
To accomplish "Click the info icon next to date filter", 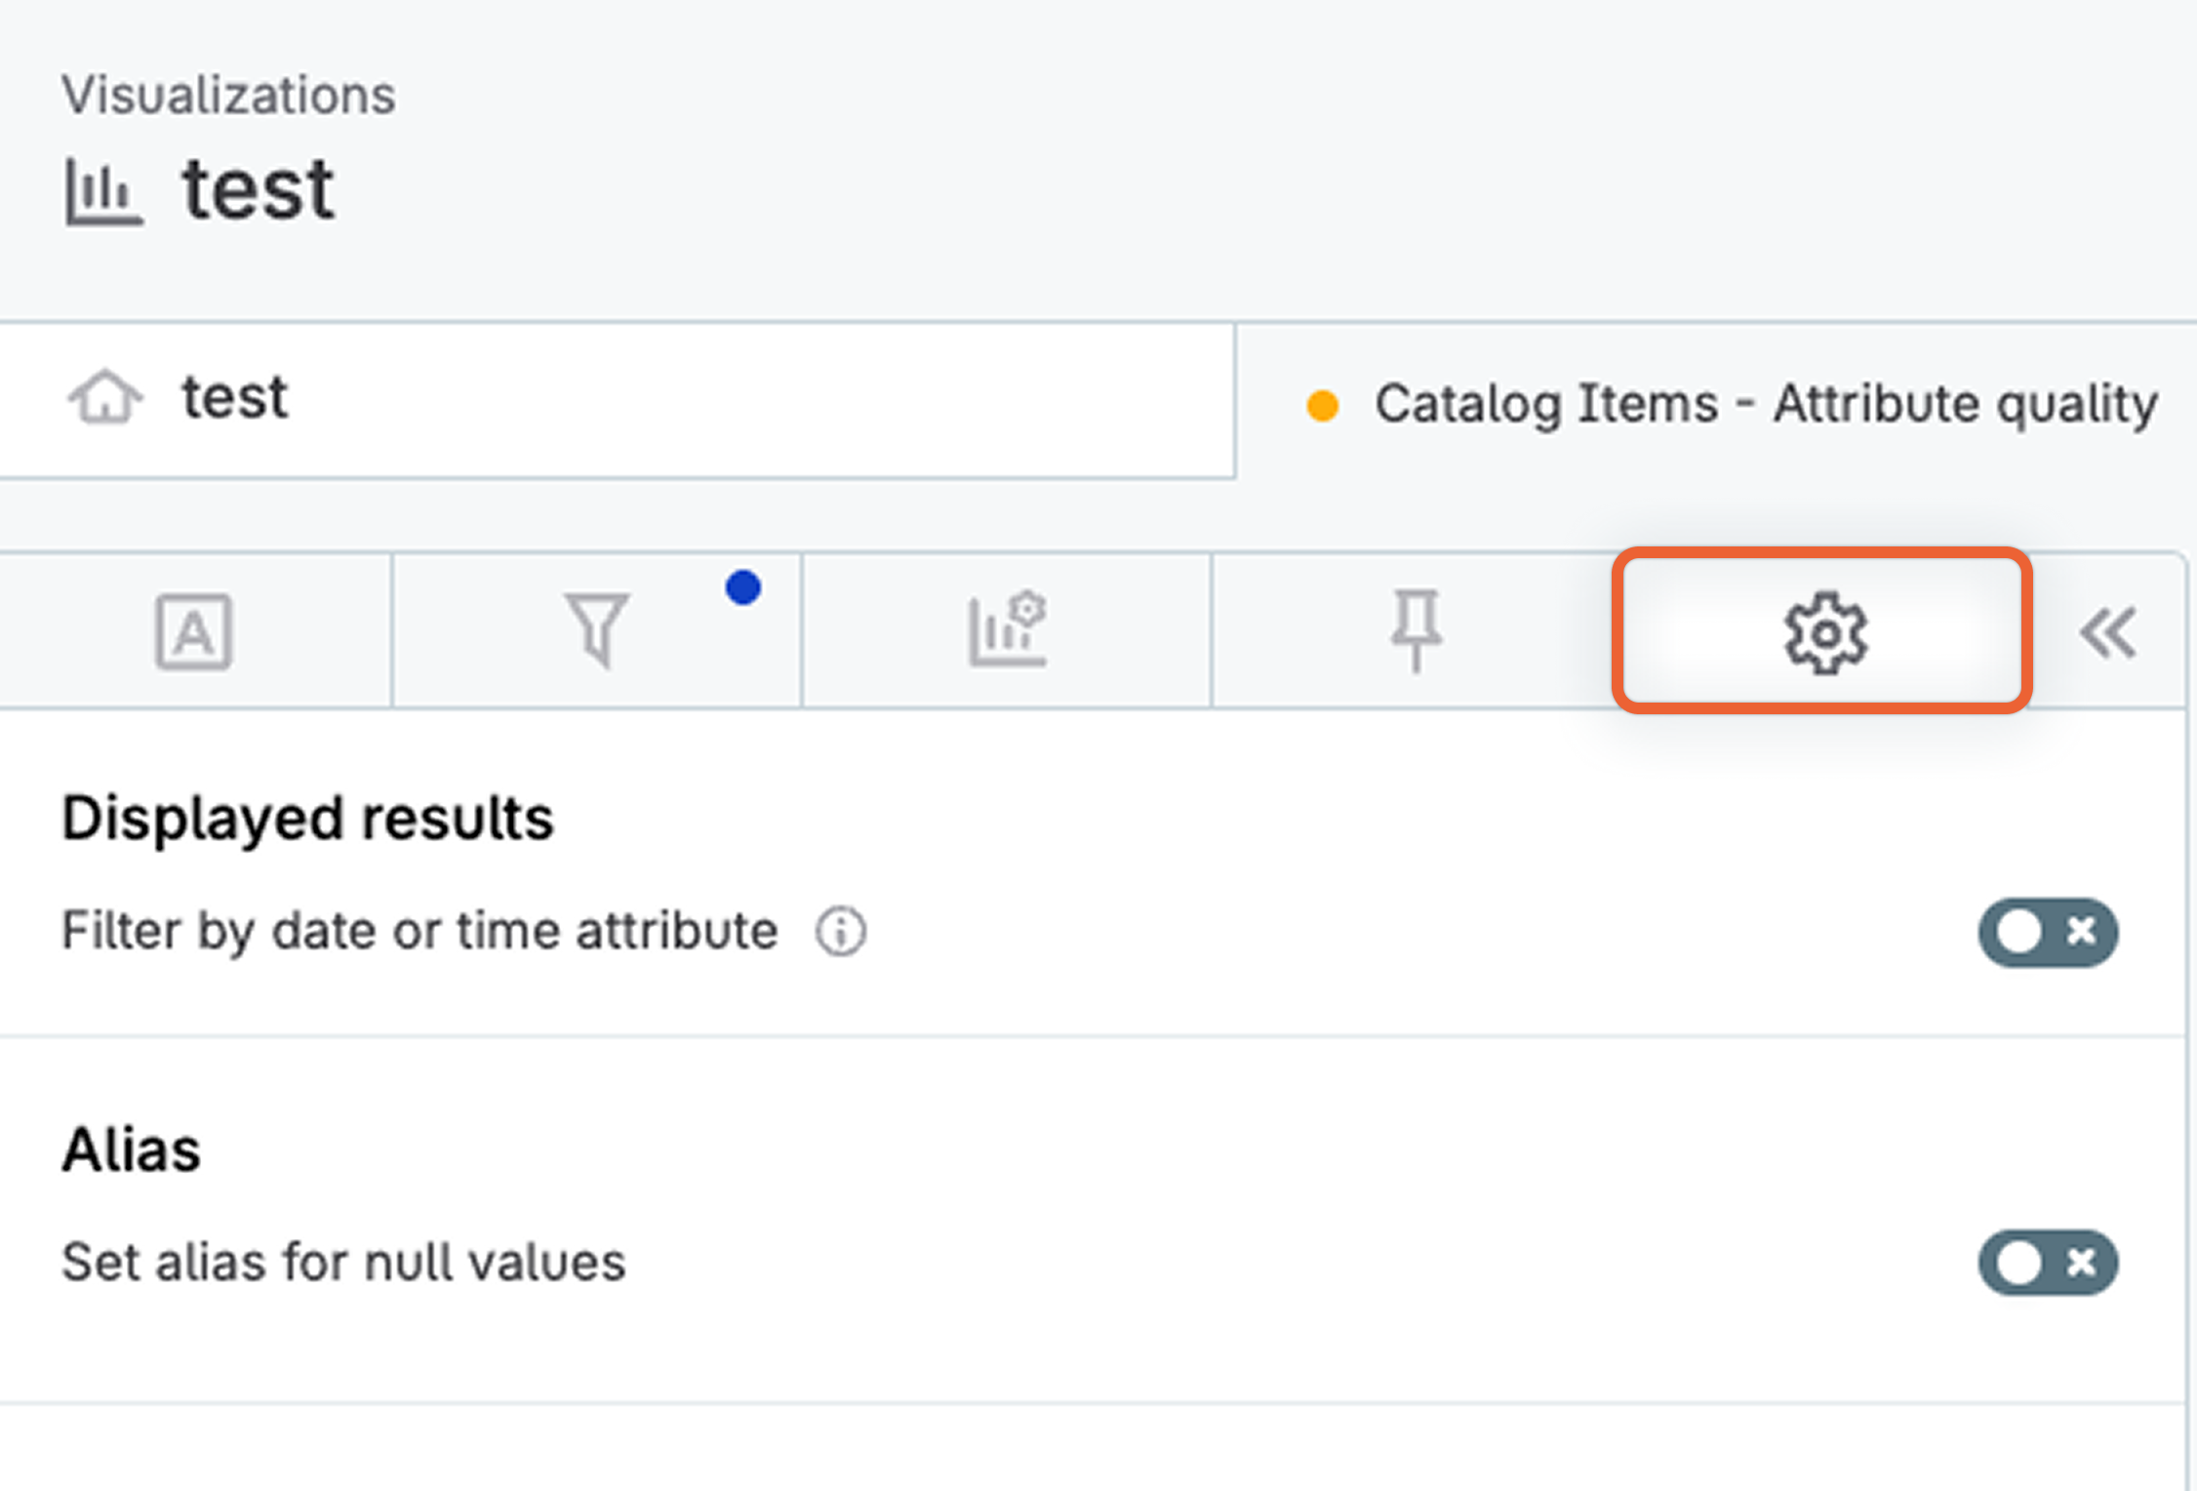I will pos(839,931).
